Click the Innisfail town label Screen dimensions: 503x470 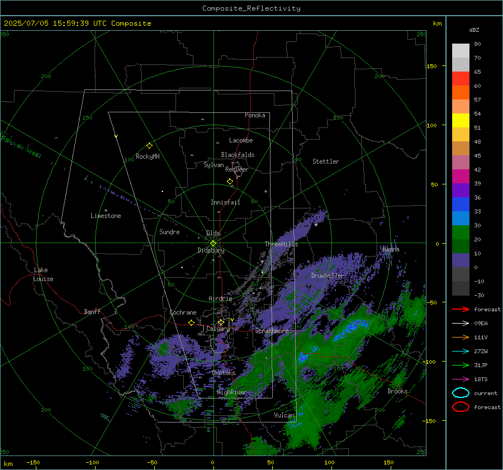point(225,202)
